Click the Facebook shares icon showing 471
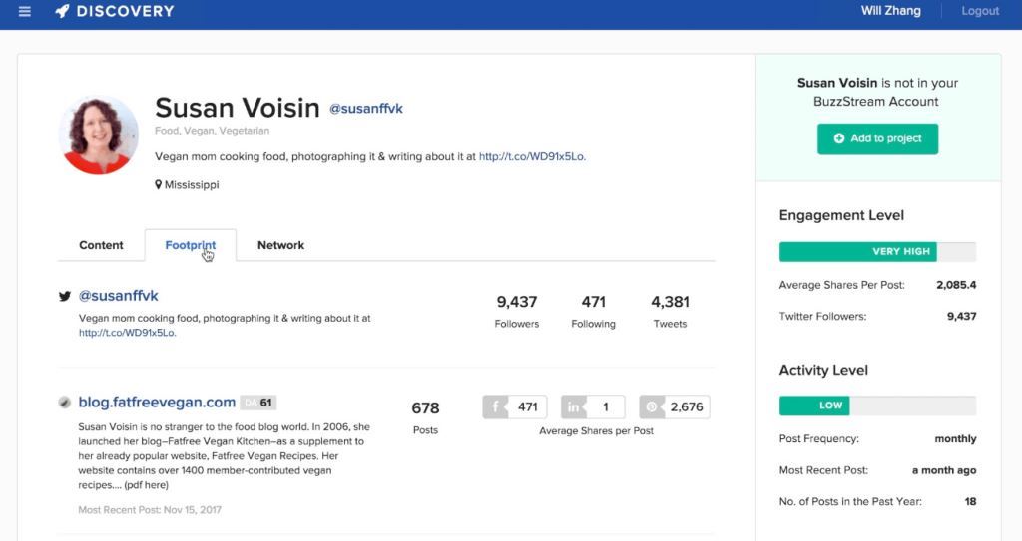Screen dimensions: 1022x541 pos(495,406)
